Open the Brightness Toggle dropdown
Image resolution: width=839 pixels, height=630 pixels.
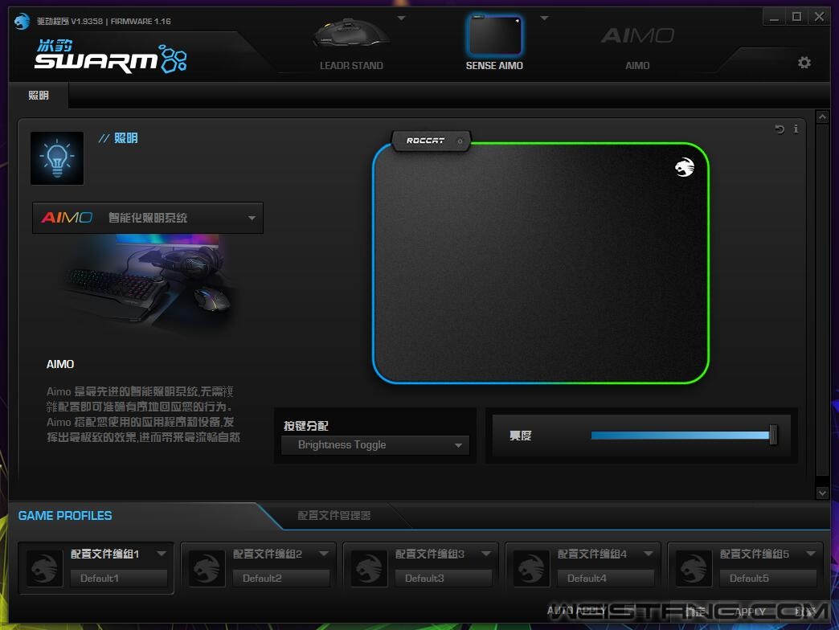click(x=375, y=445)
